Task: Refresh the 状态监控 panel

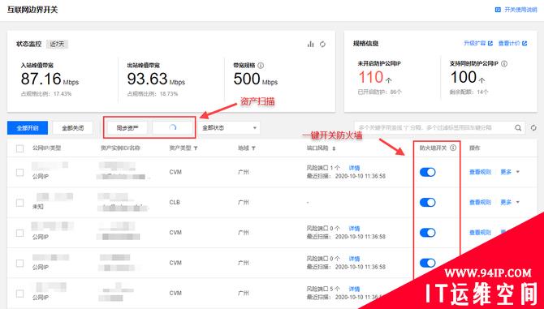Action: tap(322, 44)
